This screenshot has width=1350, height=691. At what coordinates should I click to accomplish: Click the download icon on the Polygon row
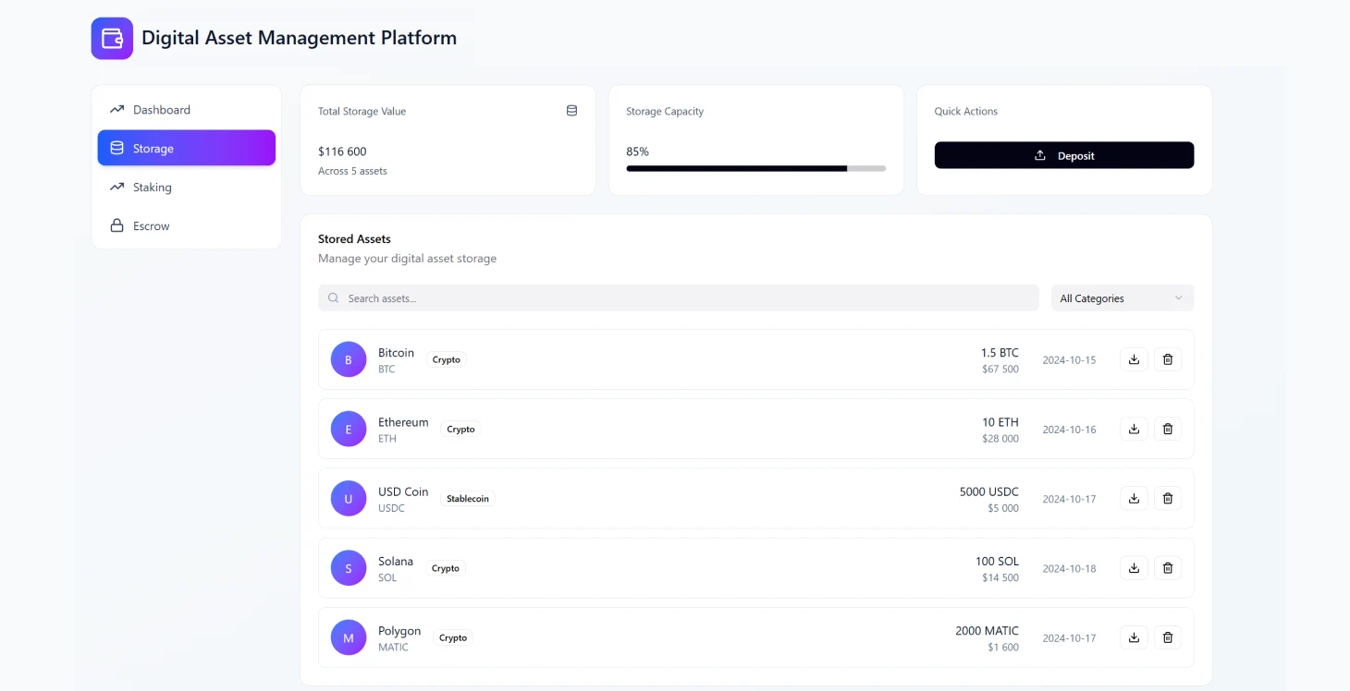coord(1134,637)
